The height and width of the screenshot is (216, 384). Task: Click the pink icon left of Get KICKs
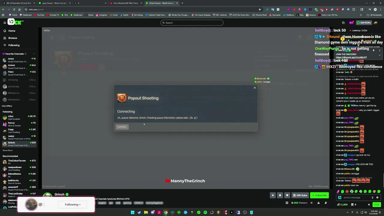coord(351,23)
